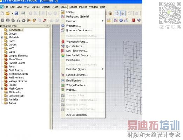Click the Print toolbar icon
The height and width of the screenshot is (140, 183).
click(23, 13)
